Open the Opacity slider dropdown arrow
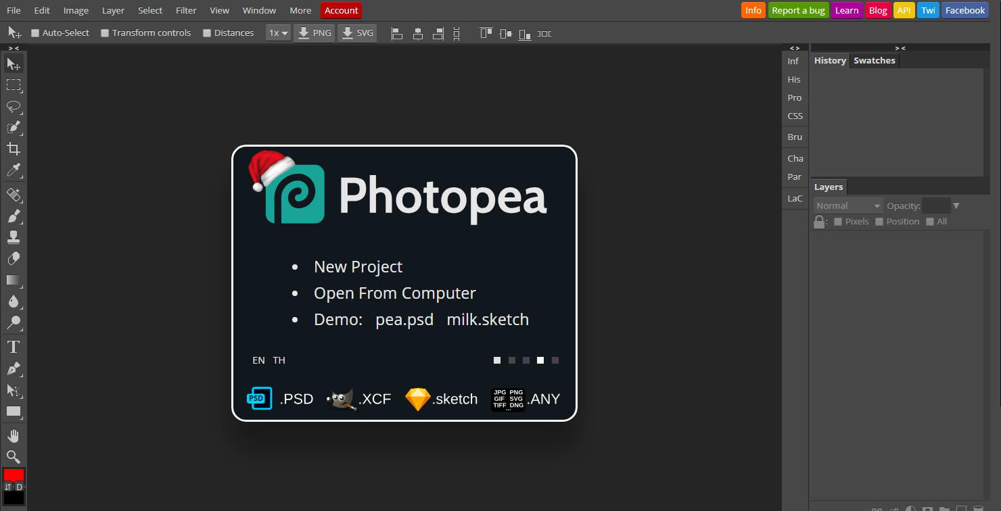The width and height of the screenshot is (1001, 511). point(956,205)
